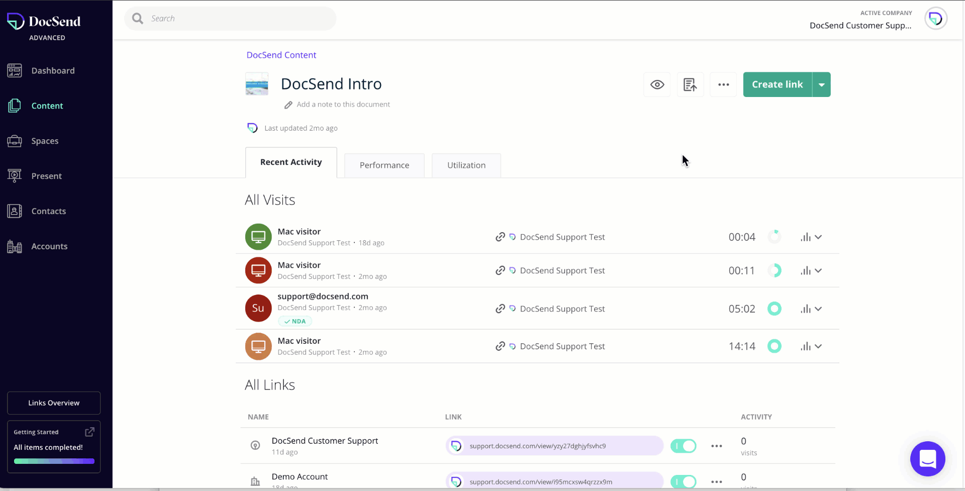Click 'All items completed!' text
The width and height of the screenshot is (965, 491).
click(48, 447)
